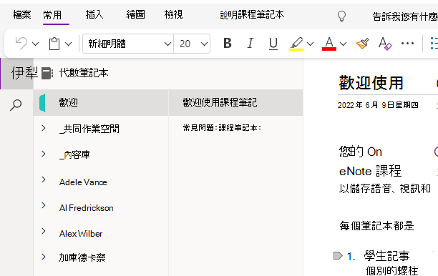Expand the _內容庫 section group
438x276 pixels.
[x=44, y=154]
